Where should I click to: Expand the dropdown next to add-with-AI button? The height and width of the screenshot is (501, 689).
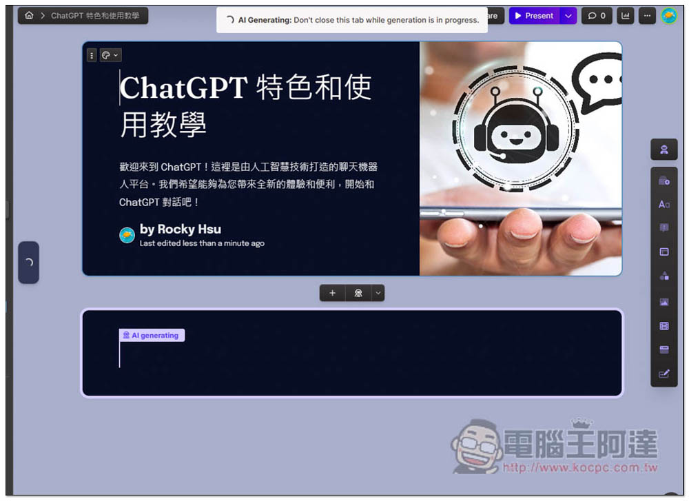pos(378,293)
